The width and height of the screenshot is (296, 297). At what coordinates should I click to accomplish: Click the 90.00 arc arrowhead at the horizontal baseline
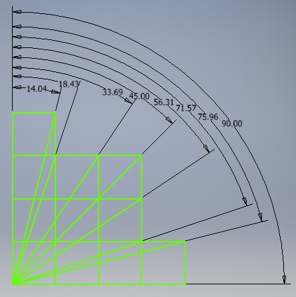(284, 280)
